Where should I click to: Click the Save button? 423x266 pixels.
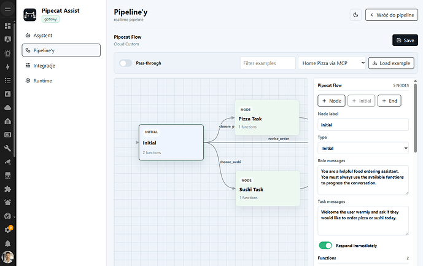tap(405, 40)
